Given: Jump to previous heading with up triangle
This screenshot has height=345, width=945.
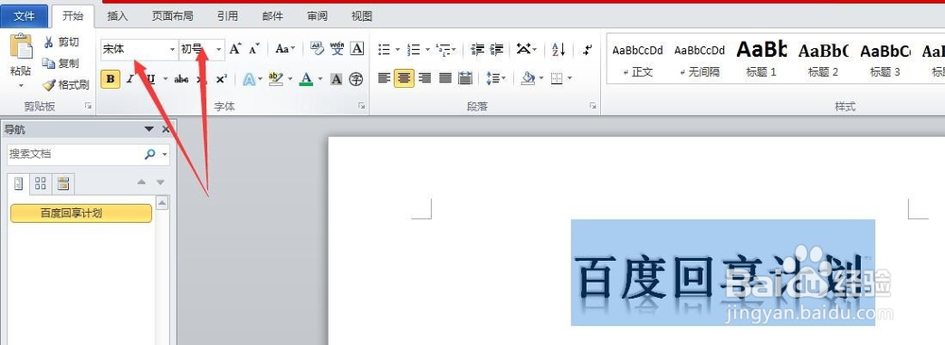Looking at the screenshot, I should tap(141, 182).
